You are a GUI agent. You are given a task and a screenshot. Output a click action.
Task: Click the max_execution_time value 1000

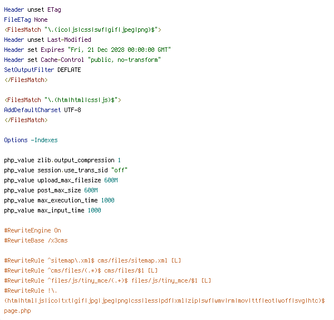click(107, 200)
